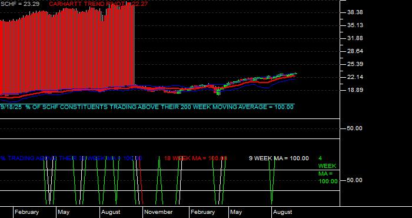Click the first May timeline marker
Viewport: 412px width, 218px height.
[64, 212]
